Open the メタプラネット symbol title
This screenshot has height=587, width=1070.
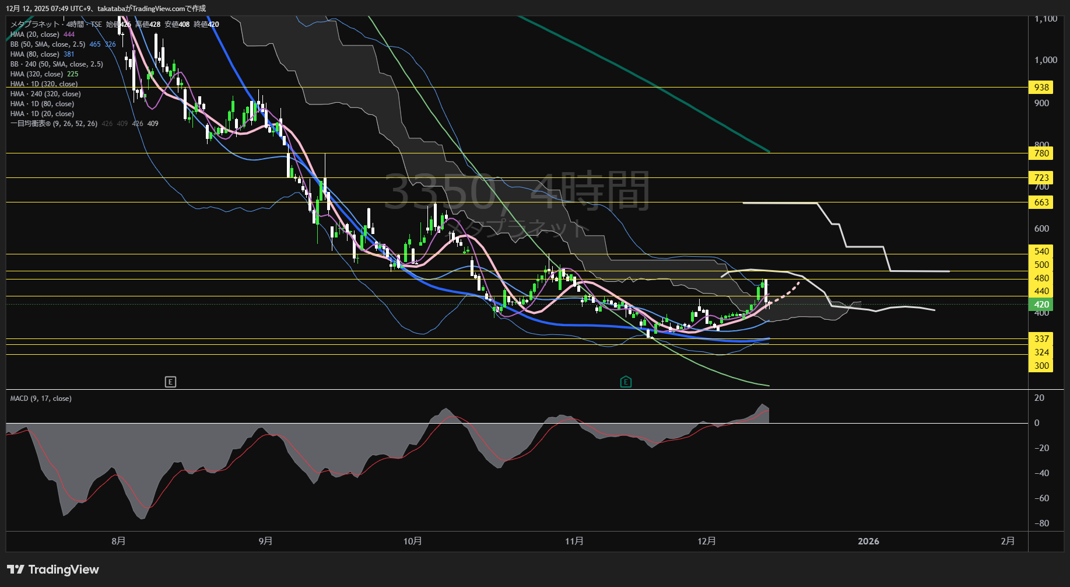click(35, 25)
